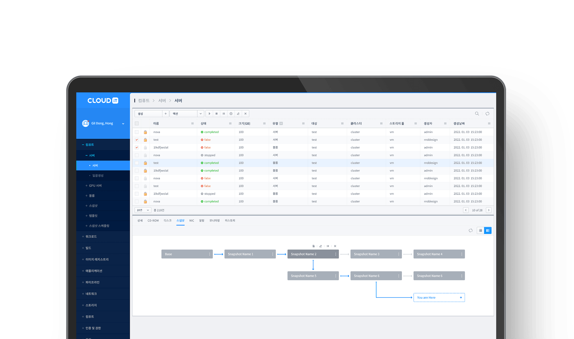Switch to the 모니터링 tab
The image size is (574, 339).
point(215,220)
